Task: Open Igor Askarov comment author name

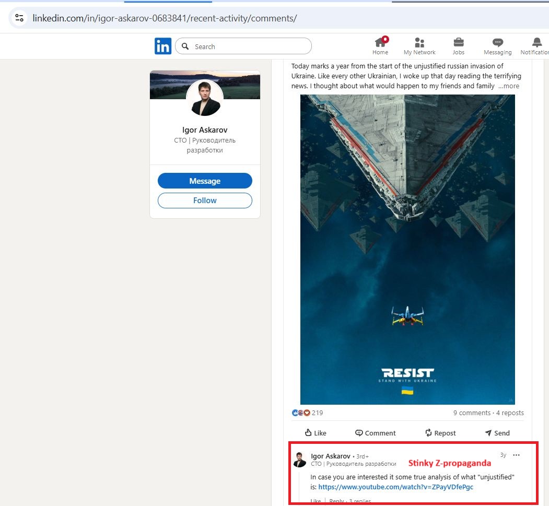Action: point(331,456)
